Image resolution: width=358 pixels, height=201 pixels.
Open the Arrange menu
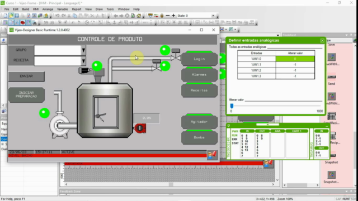pos(48,9)
